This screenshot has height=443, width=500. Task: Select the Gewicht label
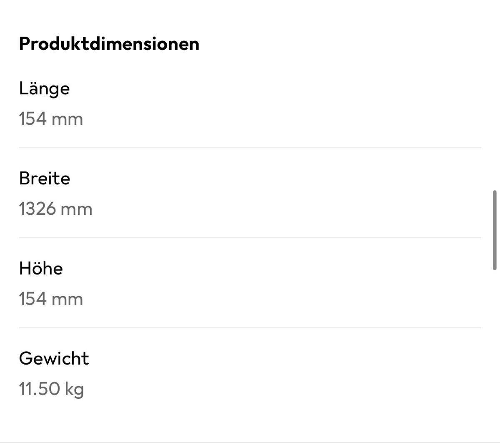tap(54, 358)
